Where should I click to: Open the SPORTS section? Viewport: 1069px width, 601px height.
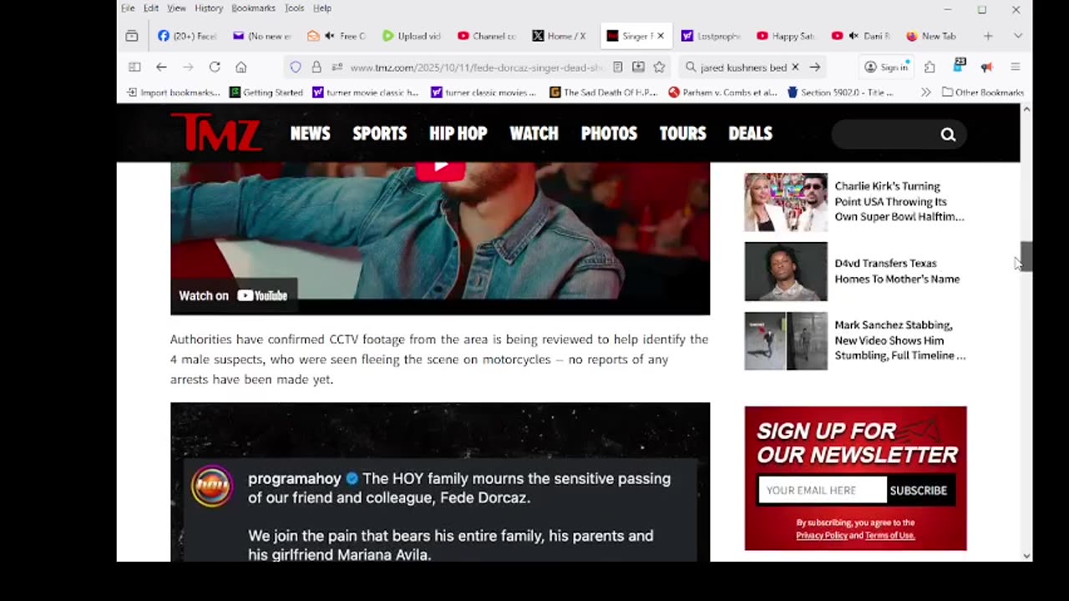(380, 134)
